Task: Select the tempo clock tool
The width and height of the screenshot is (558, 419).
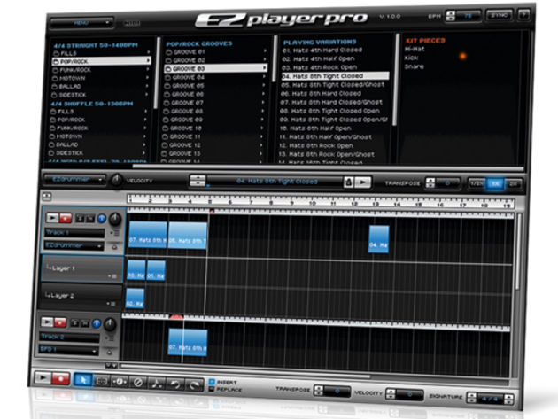Action: tap(120, 382)
